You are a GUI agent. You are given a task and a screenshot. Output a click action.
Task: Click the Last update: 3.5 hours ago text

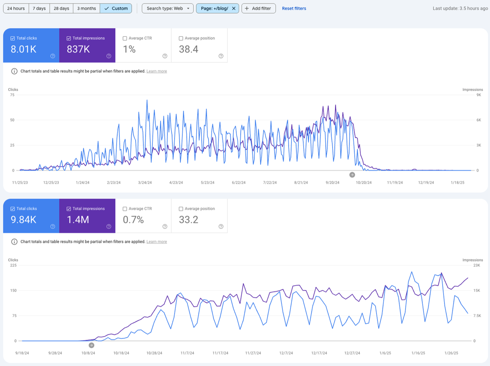(460, 9)
